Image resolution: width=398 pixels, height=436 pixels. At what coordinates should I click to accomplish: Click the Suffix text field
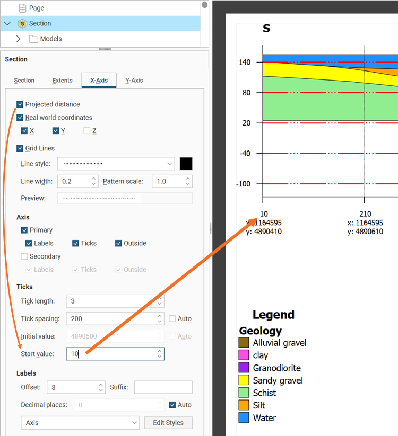(x=163, y=387)
